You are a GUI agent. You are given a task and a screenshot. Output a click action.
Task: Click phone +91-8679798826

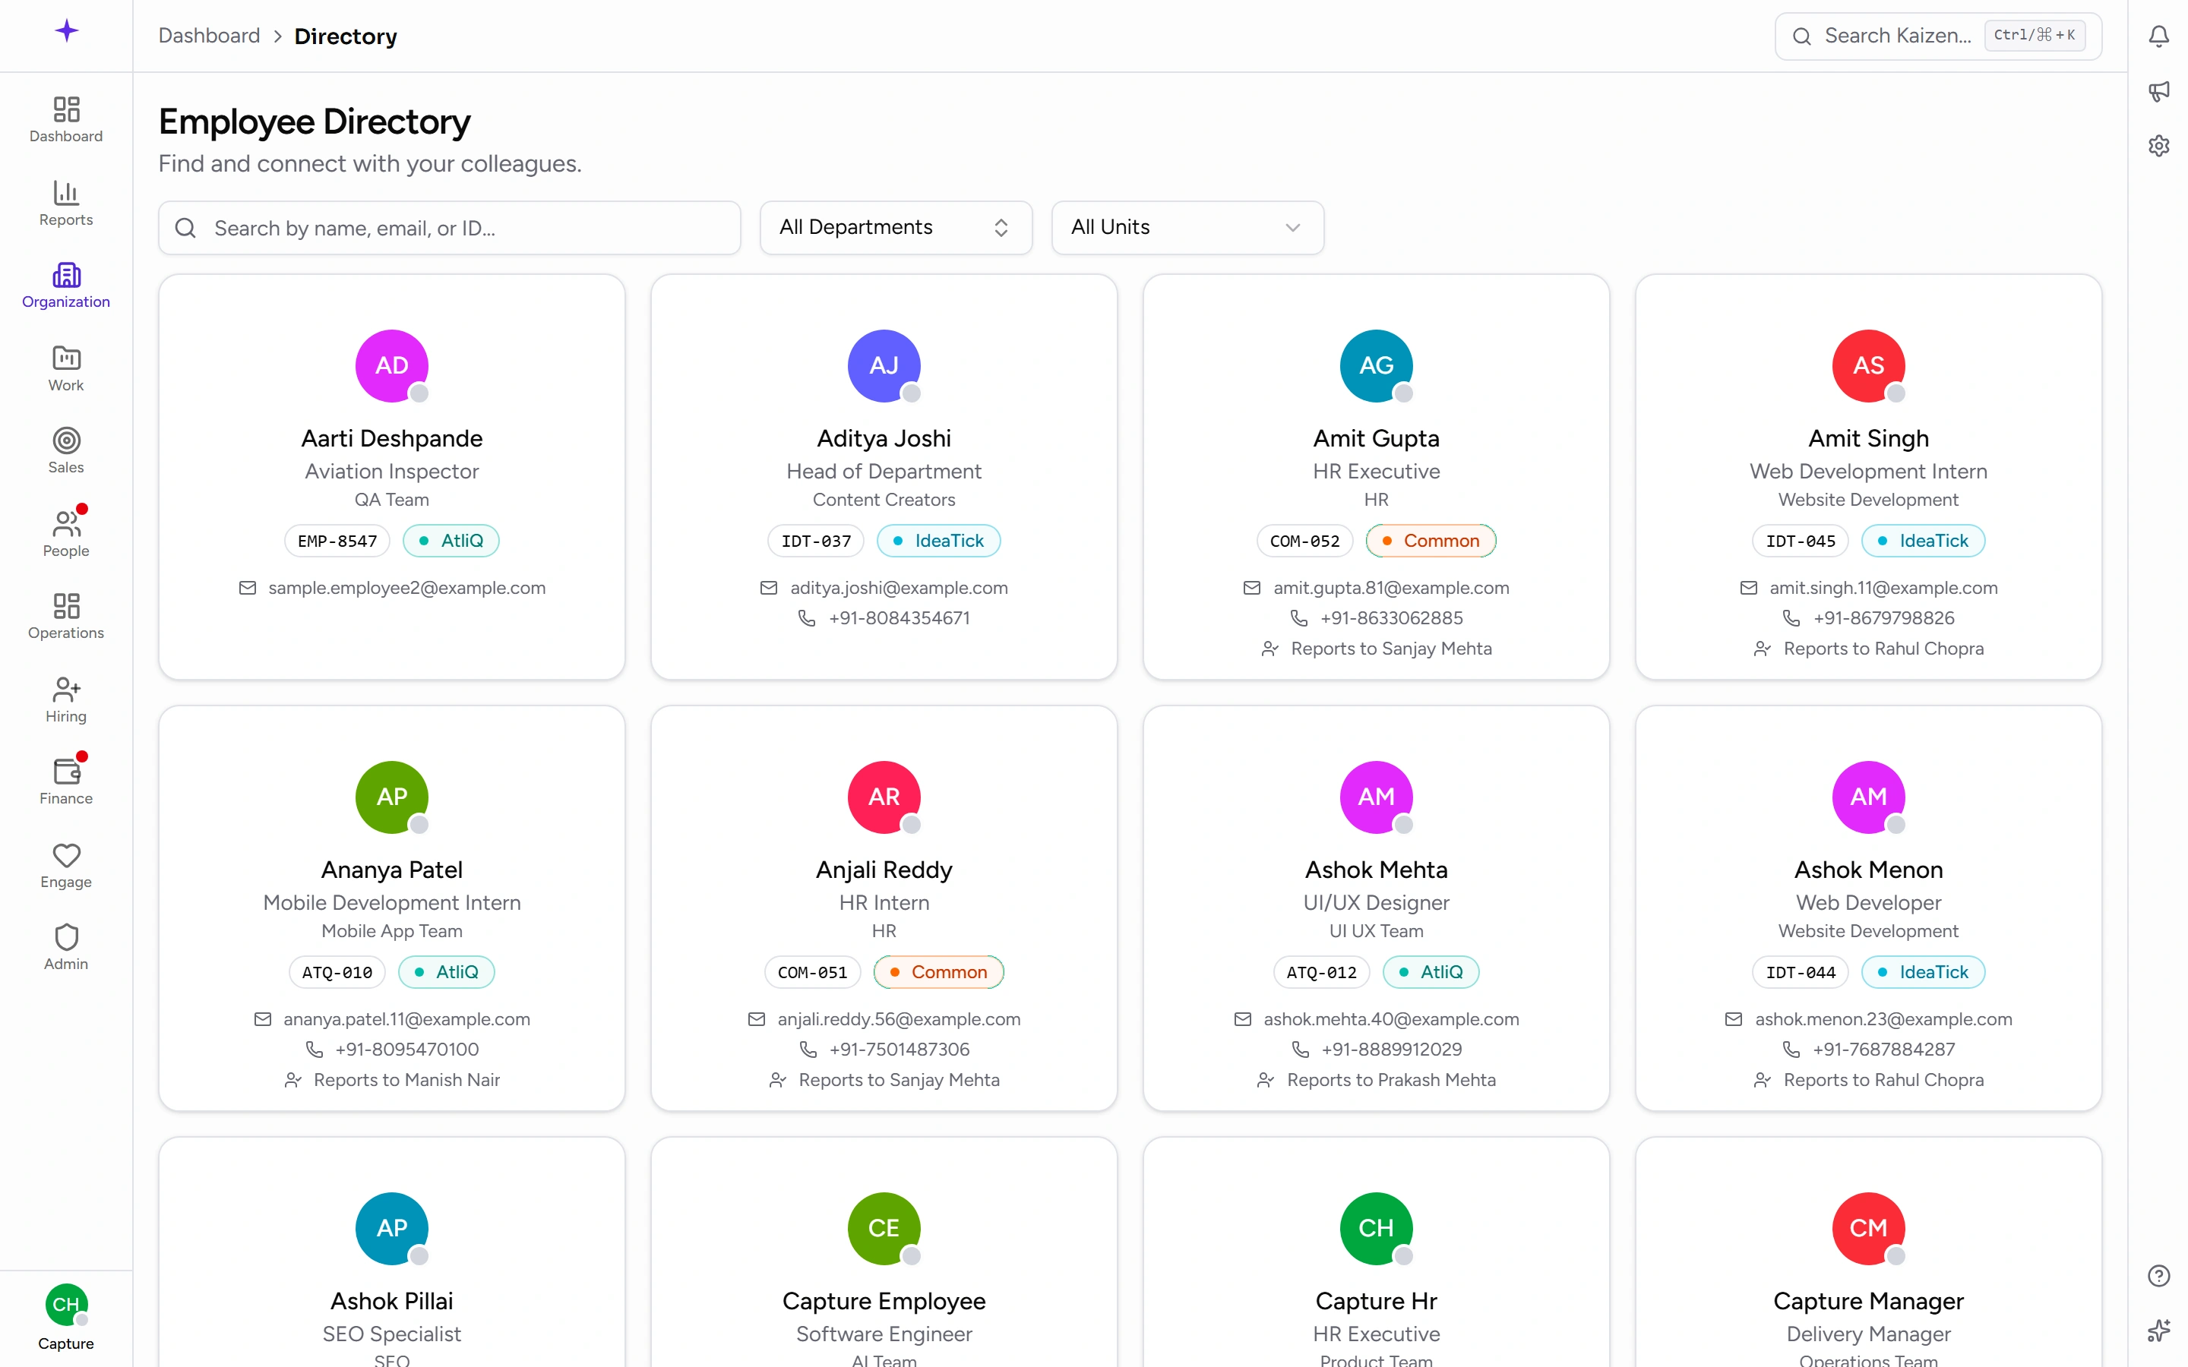1883,618
